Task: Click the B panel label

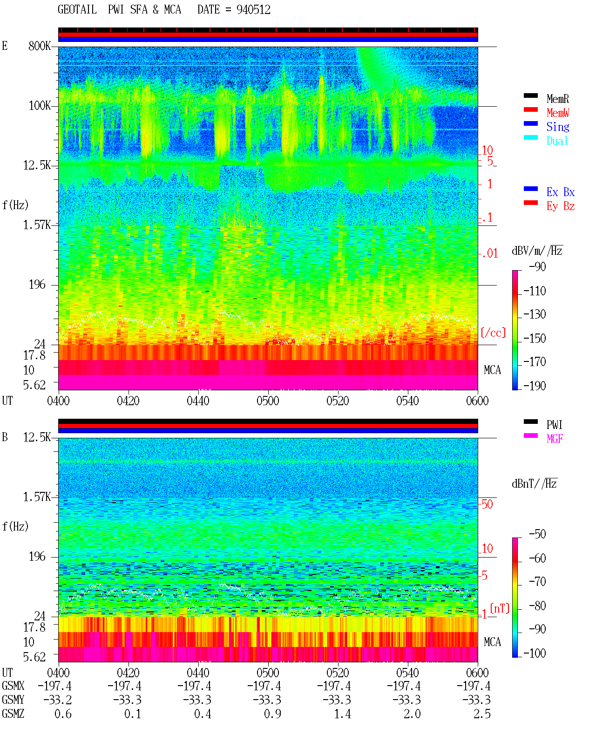Action: coord(5,437)
